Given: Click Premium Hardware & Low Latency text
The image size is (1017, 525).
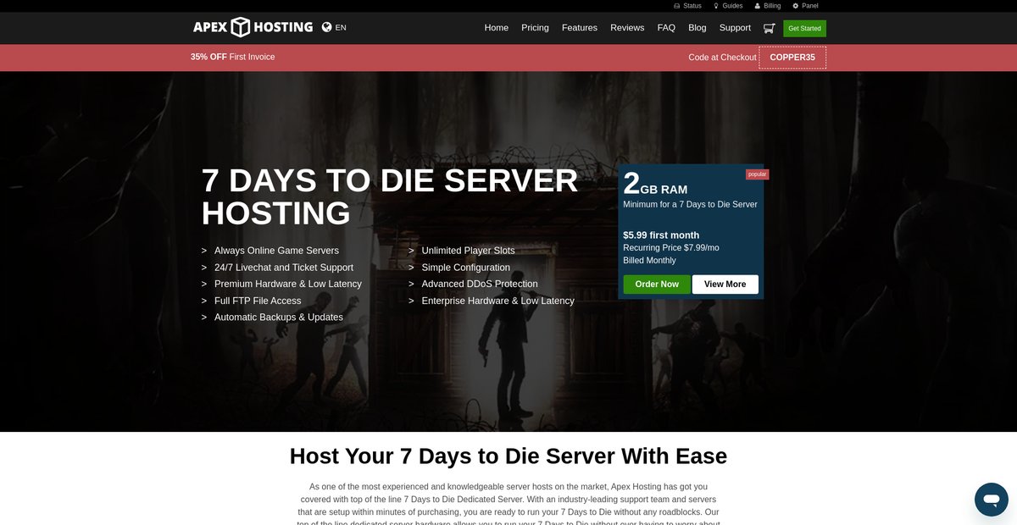Looking at the screenshot, I should coord(288,284).
